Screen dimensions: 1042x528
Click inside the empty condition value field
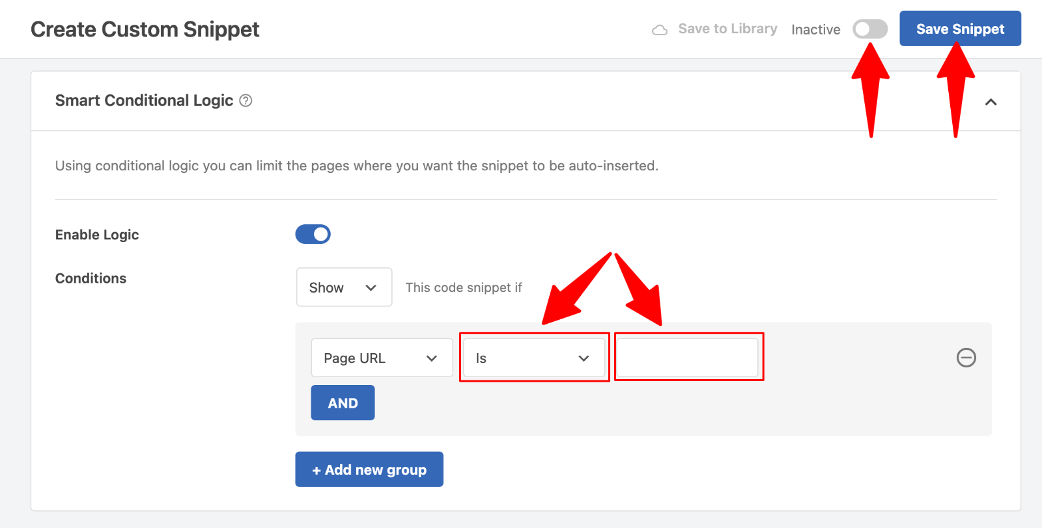click(688, 357)
